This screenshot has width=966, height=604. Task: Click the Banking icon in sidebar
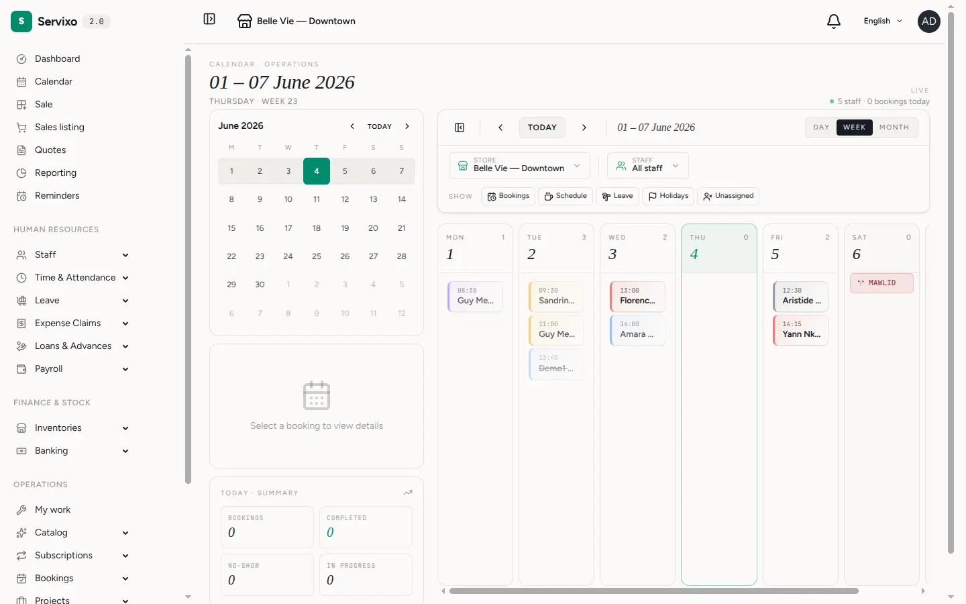[x=21, y=451]
